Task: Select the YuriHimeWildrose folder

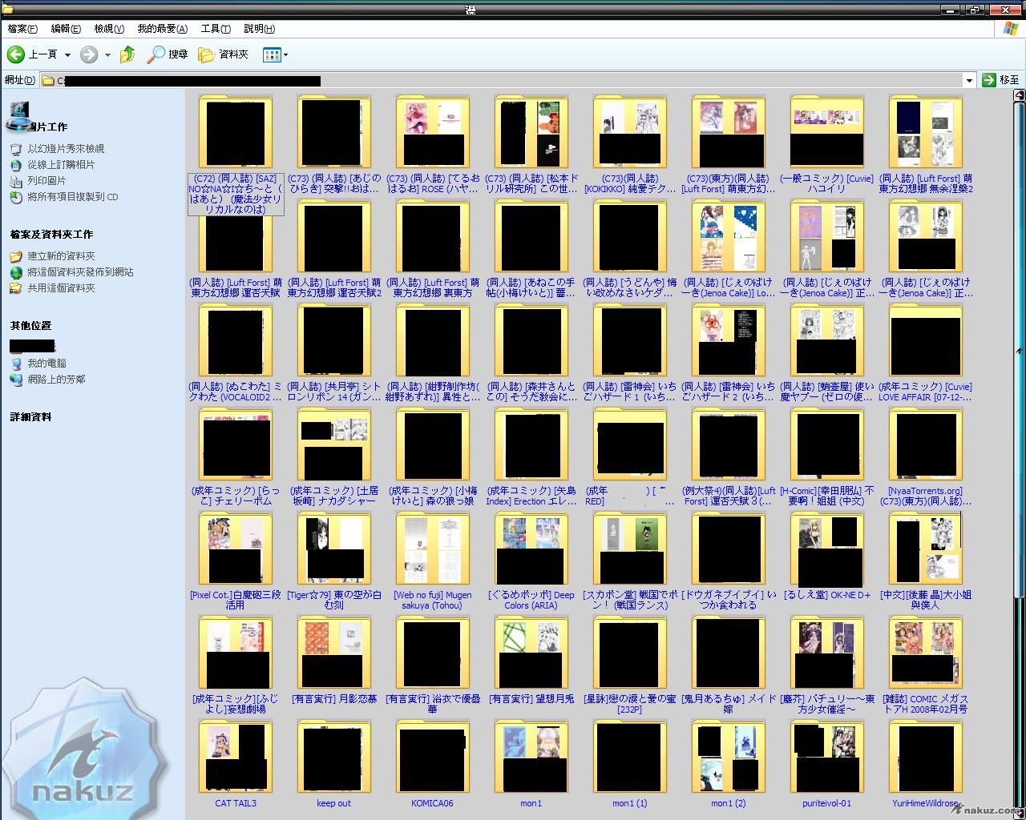Action: tap(925, 762)
